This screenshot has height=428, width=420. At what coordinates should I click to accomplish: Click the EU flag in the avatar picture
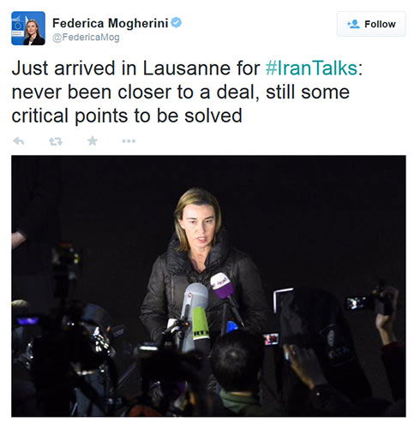[18, 27]
